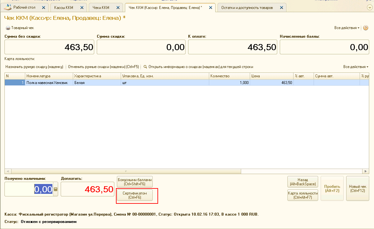Click the Карта лояльности button
The width and height of the screenshot is (374, 229).
pyautogui.click(x=303, y=195)
